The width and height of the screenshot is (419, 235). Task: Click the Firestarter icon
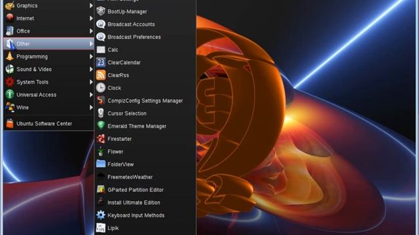click(101, 138)
